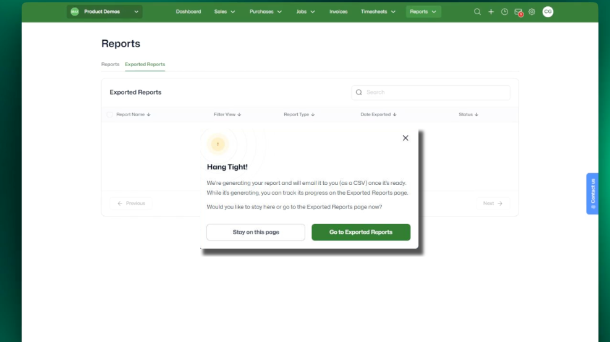The image size is (610, 342).
Task: Open Dashboard from the navigation bar
Action: point(189,12)
